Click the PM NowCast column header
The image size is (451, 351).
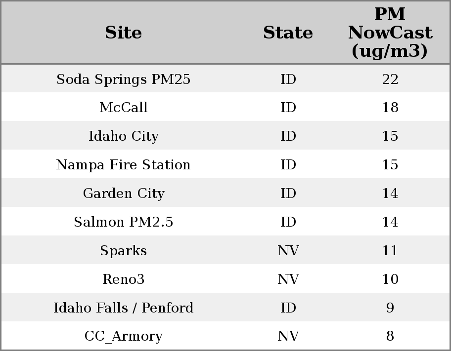point(390,33)
